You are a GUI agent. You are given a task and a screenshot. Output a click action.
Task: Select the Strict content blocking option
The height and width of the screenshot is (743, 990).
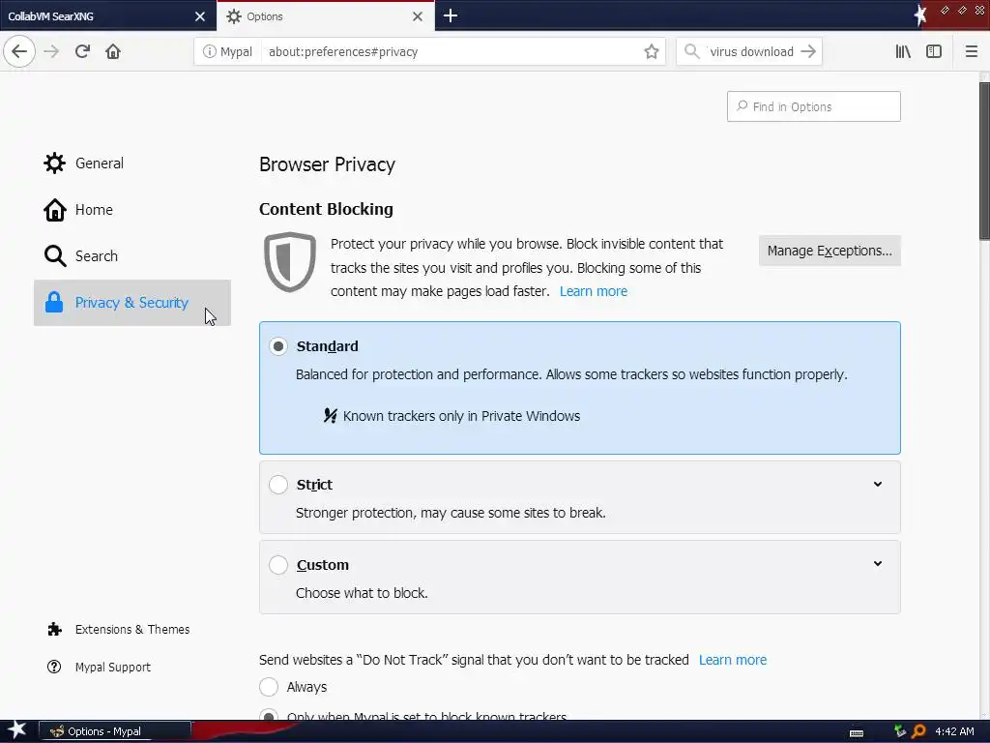click(x=278, y=485)
